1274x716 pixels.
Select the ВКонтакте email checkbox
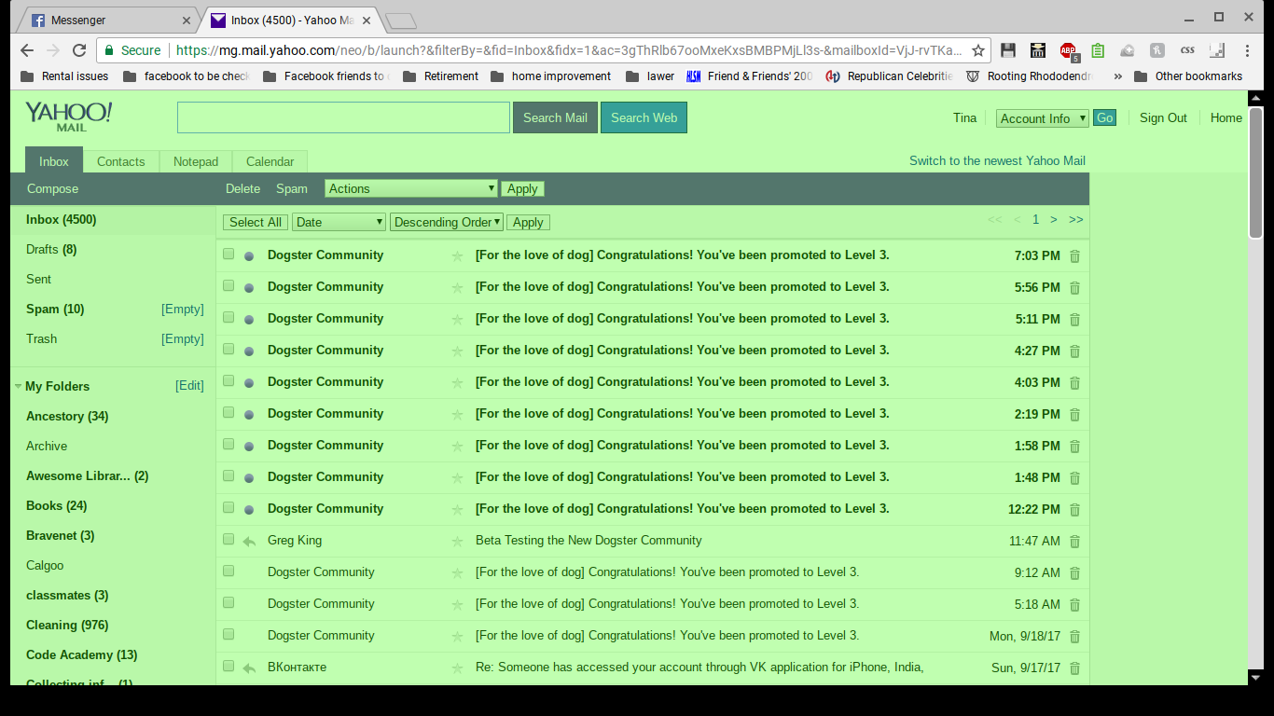tap(228, 666)
